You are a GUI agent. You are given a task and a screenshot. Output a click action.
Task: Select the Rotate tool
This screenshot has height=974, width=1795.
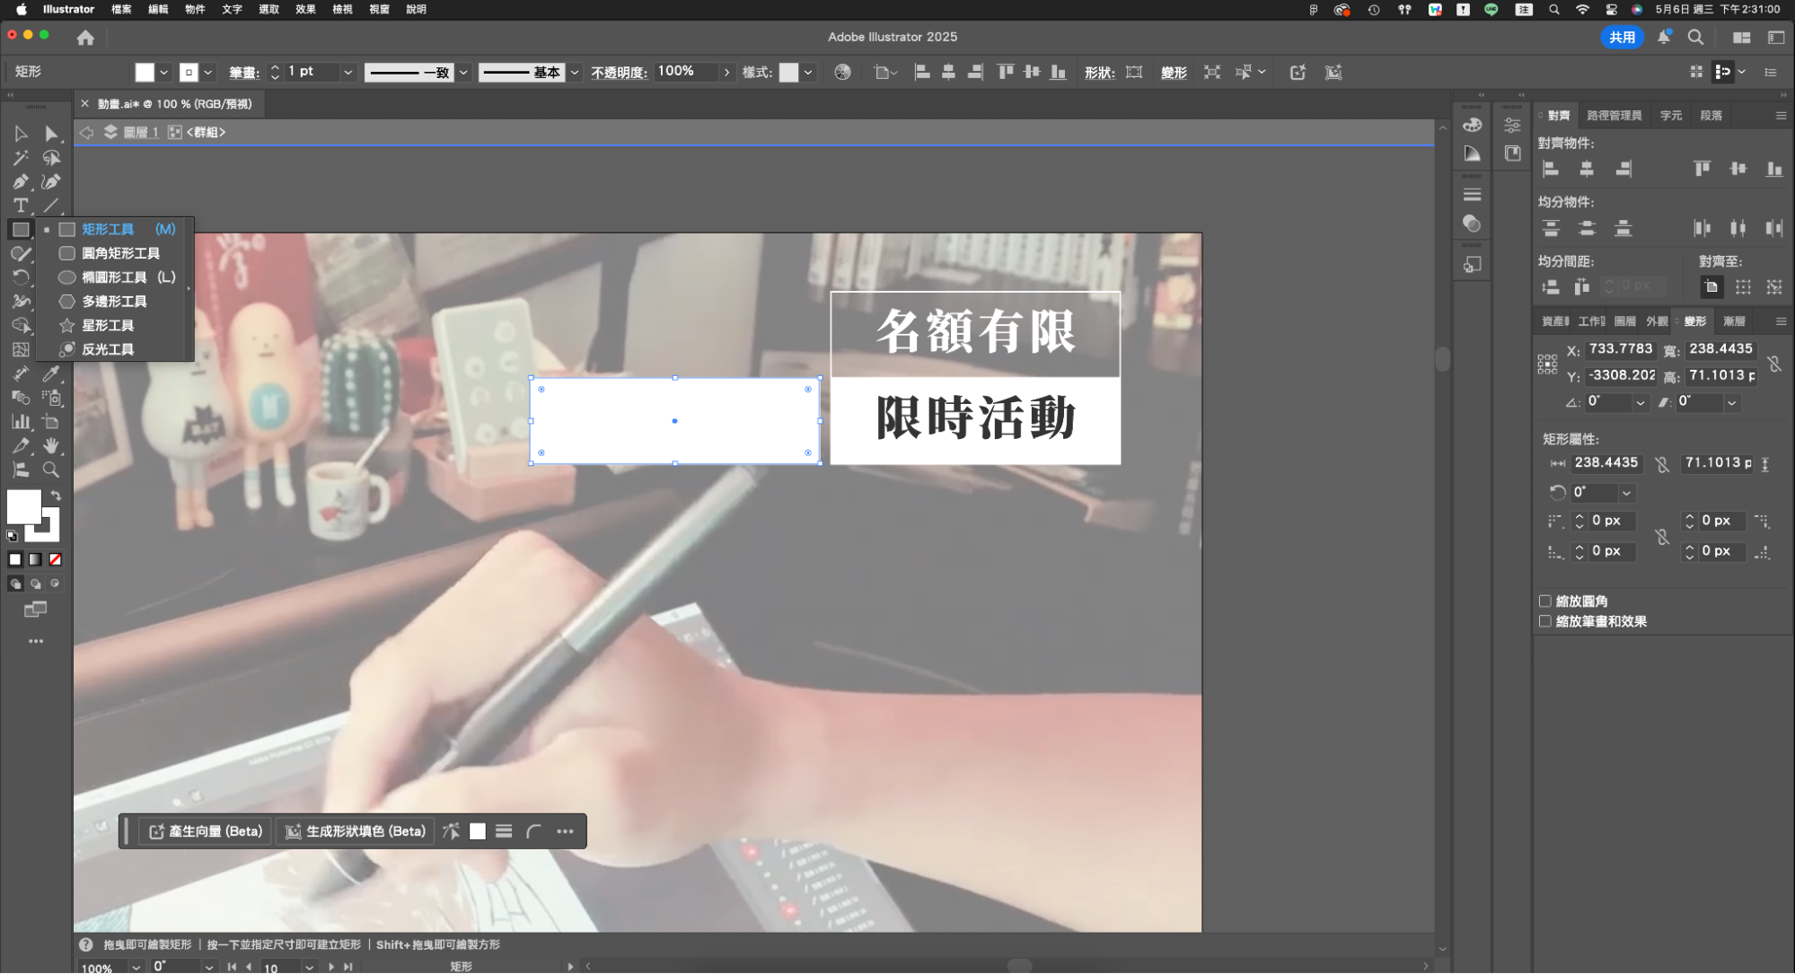tap(20, 277)
